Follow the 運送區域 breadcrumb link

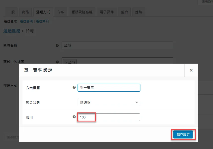click(x=11, y=31)
